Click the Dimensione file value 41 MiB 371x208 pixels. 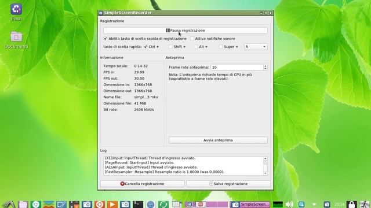click(x=140, y=103)
